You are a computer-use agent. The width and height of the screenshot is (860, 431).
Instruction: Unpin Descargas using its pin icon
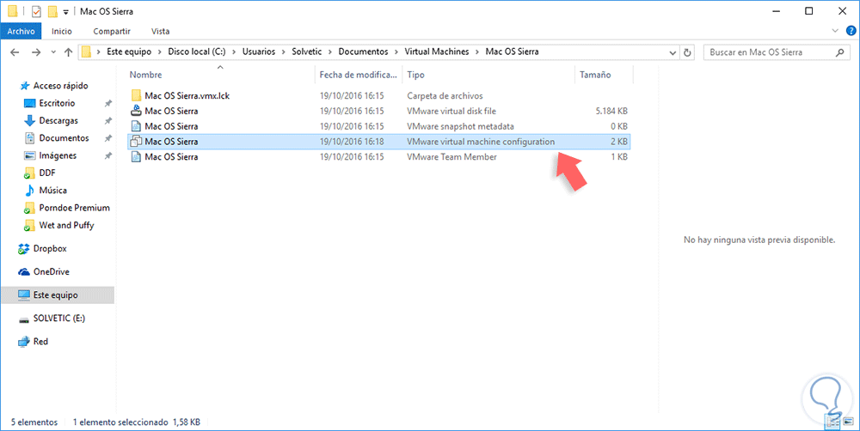108,121
